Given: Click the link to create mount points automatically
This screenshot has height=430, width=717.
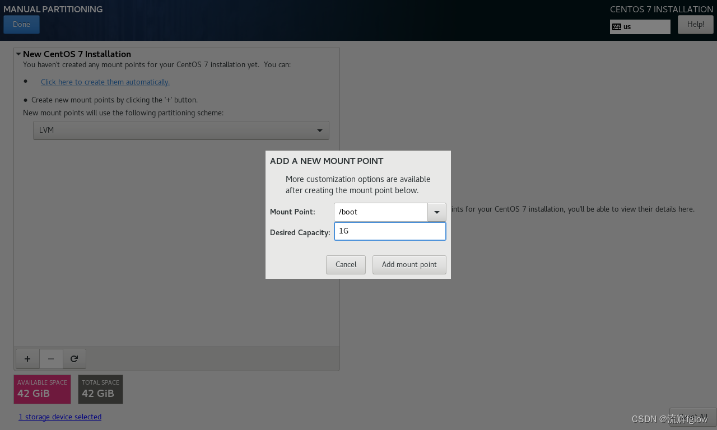Looking at the screenshot, I should (105, 82).
